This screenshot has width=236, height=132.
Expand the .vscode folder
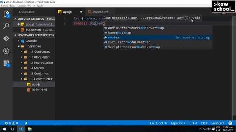click(18, 41)
